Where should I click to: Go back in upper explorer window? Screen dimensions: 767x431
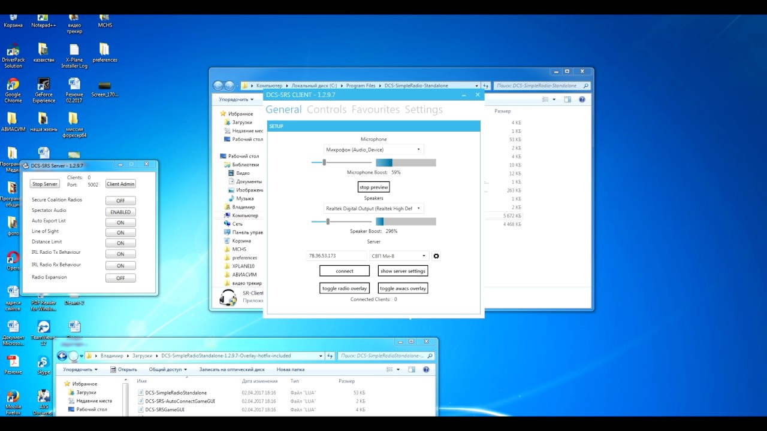218,86
